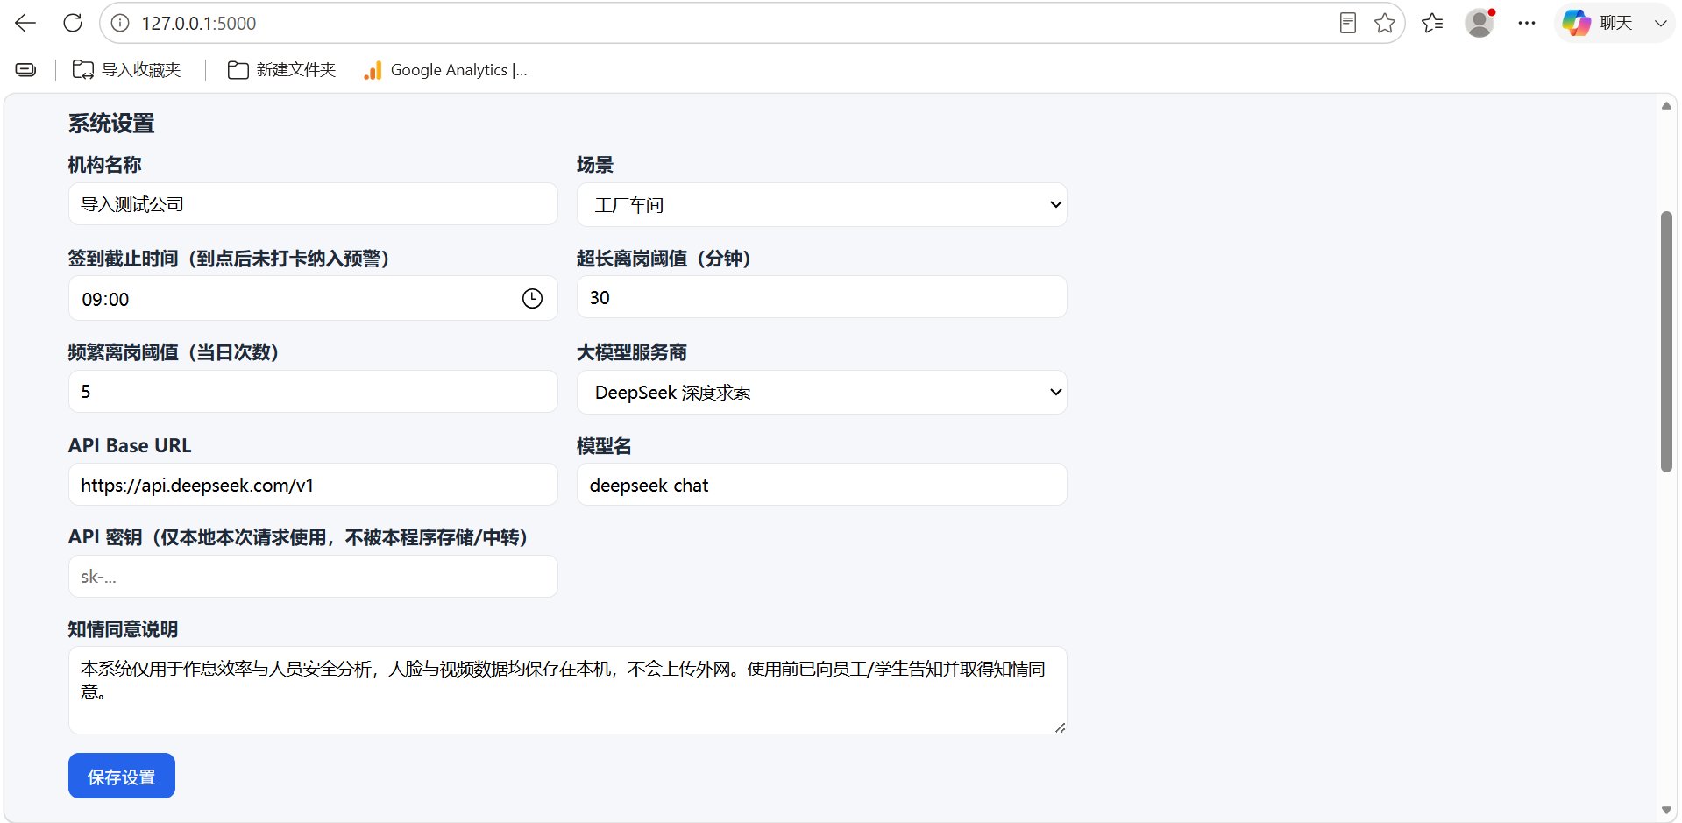This screenshot has height=823, width=1682.
Task: Edit the 频繁离岗阈值 count field
Action: click(313, 391)
